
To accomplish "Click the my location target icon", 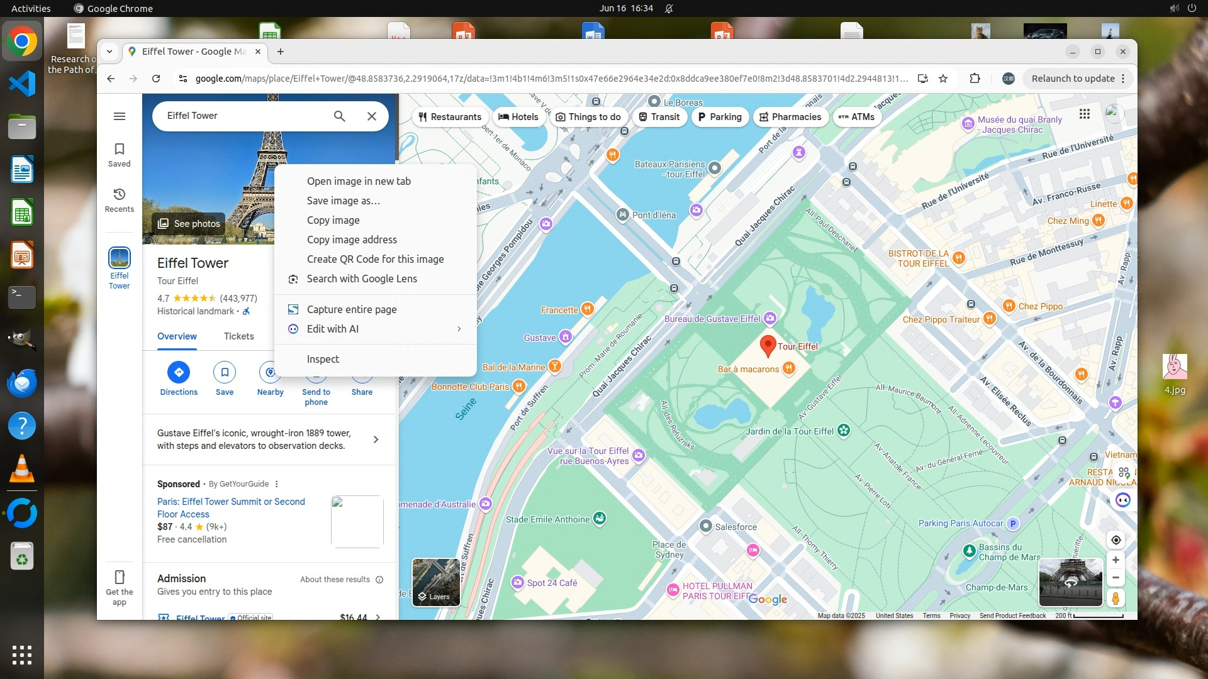I will (1116, 540).
